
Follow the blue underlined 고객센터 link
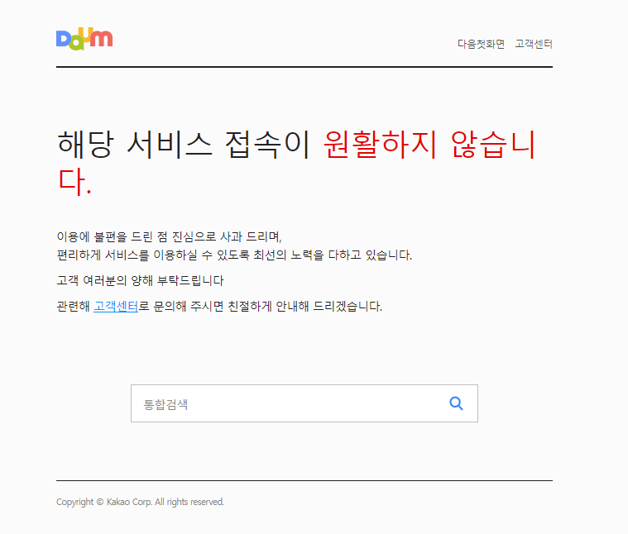point(116,307)
